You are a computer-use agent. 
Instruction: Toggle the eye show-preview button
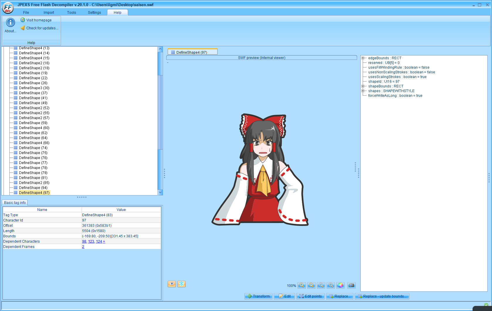coord(172,284)
